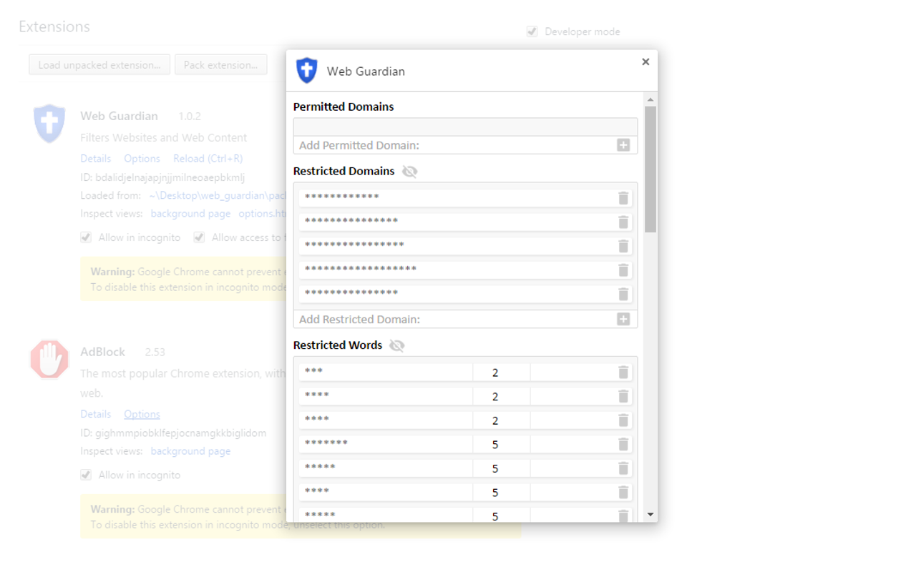Viewport: 916px width, 572px height.
Task: Focus the Add Permitted Domain input field
Action: 455,145
